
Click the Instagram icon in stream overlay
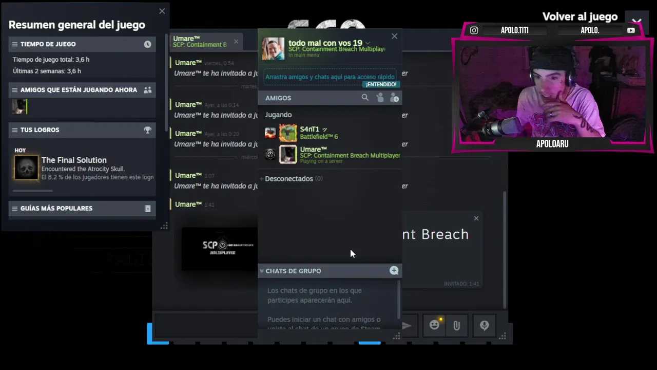(x=474, y=30)
